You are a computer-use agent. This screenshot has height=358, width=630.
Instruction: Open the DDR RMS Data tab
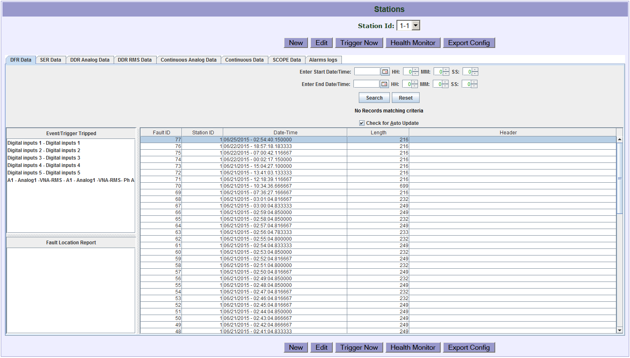click(x=135, y=60)
